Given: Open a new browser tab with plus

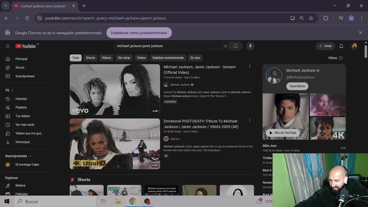Looking at the screenshot, I should tap(84, 6).
